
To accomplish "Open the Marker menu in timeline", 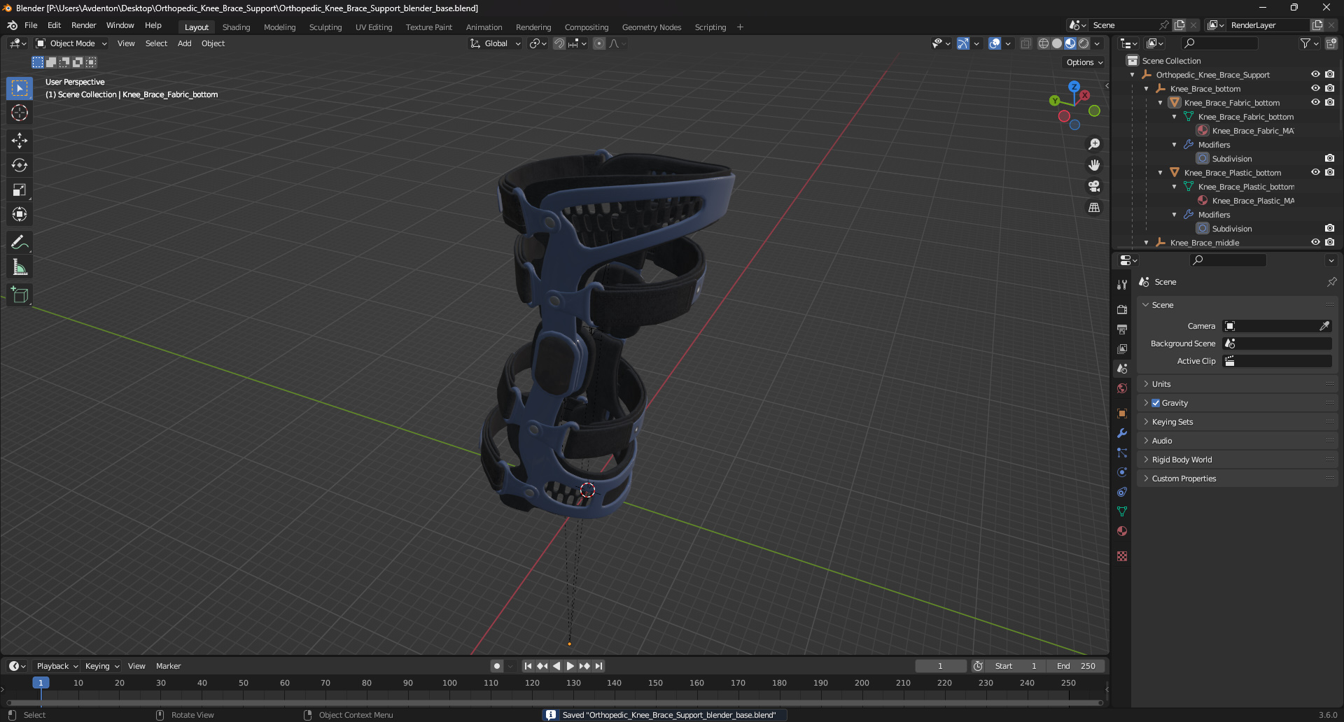I will pyautogui.click(x=168, y=666).
